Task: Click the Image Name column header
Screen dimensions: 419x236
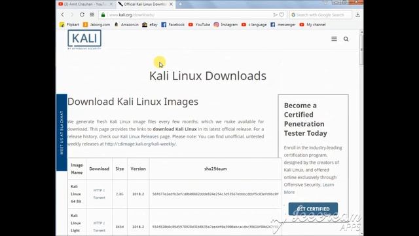Action: click(x=77, y=169)
